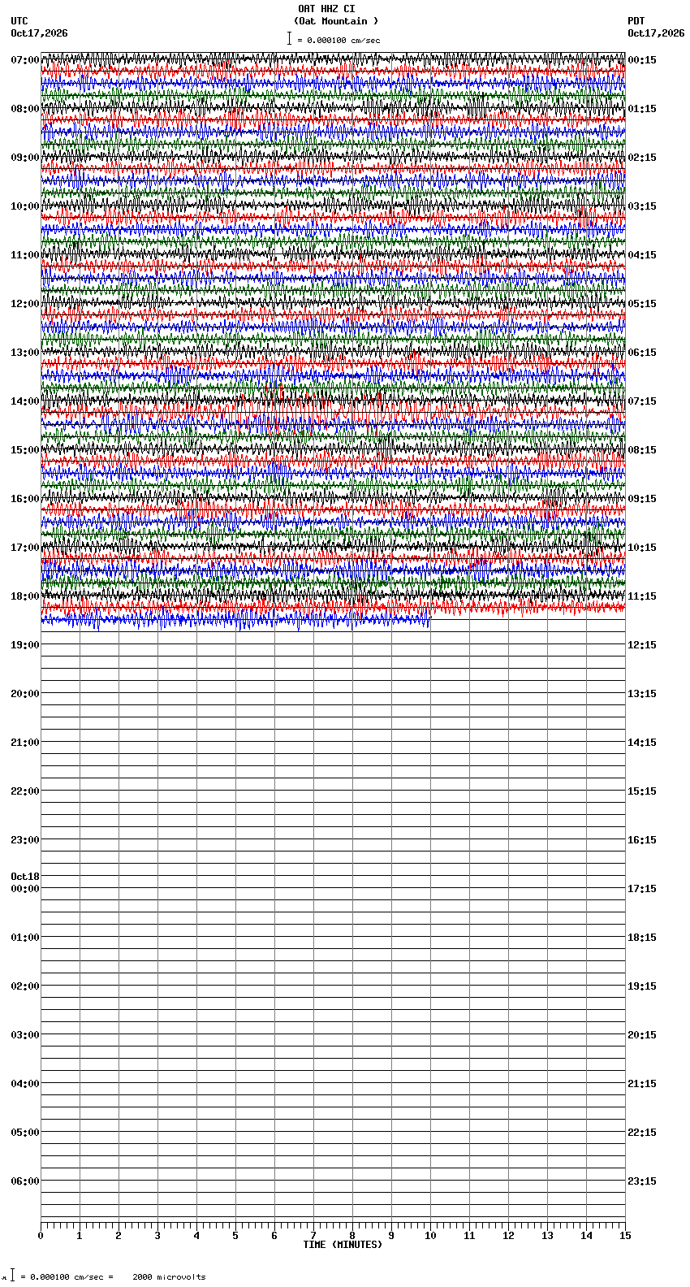Click the '12:15' PDT time label
The height and width of the screenshot is (1287, 690).
[x=642, y=645]
